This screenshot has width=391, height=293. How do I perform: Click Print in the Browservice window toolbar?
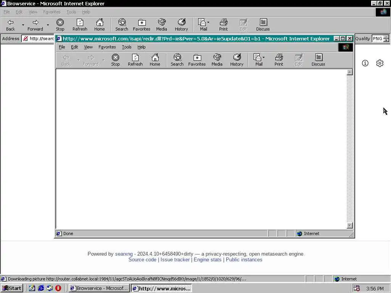tap(223, 25)
